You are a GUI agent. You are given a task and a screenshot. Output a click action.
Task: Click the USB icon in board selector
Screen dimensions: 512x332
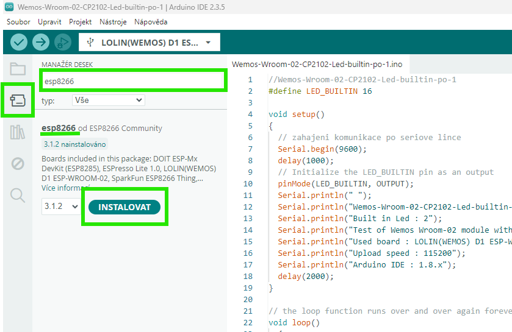[x=90, y=43]
